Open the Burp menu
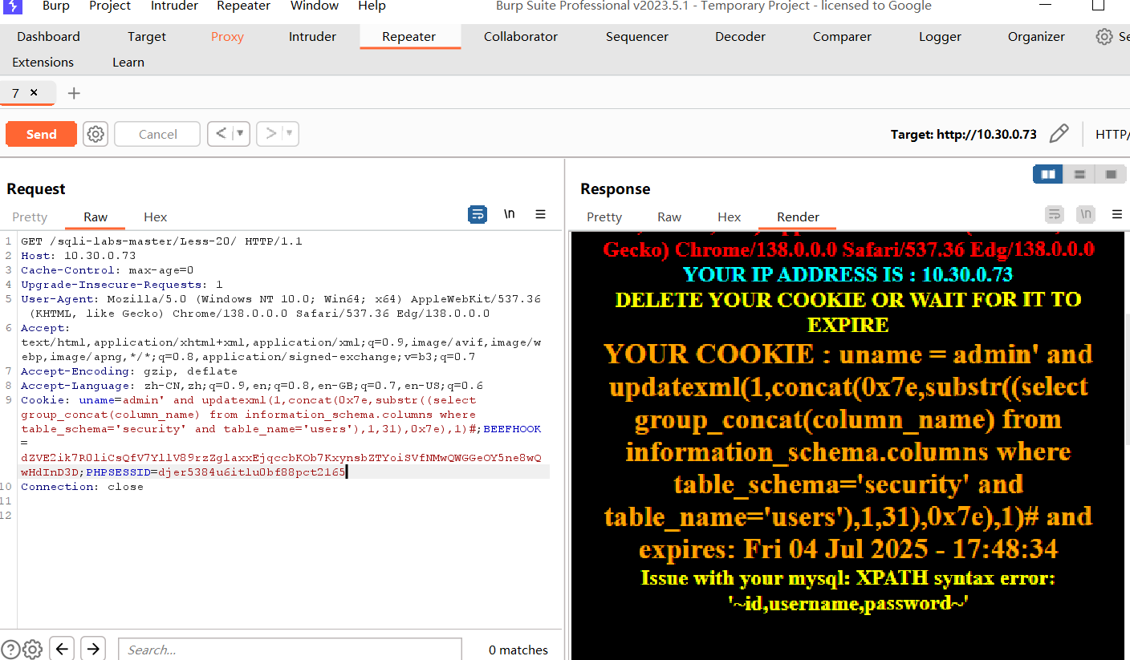The image size is (1130, 660). coord(56,6)
